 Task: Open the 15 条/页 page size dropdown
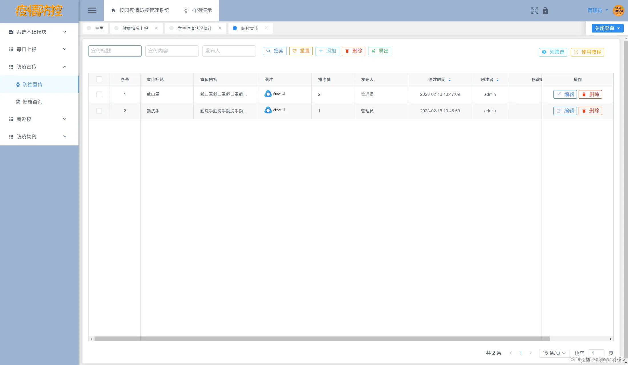(554, 353)
